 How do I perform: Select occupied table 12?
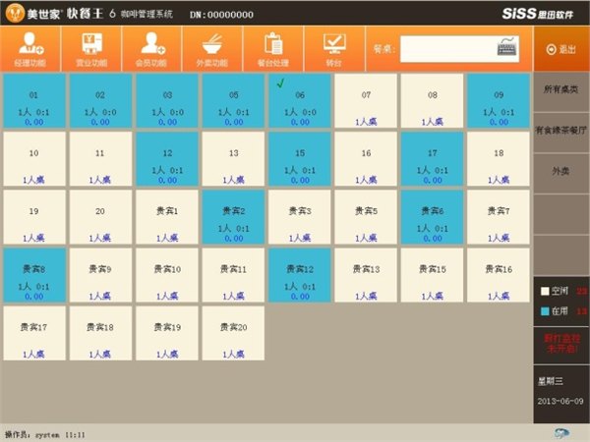(x=167, y=159)
